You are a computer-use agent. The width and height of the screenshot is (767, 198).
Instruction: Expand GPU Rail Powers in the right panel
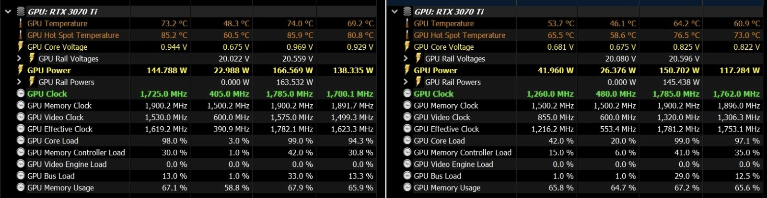coord(406,82)
